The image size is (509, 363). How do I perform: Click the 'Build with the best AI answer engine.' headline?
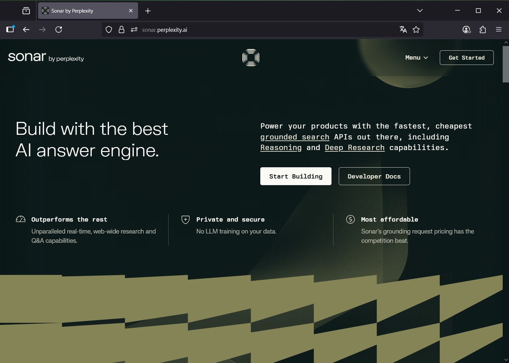pyautogui.click(x=92, y=139)
